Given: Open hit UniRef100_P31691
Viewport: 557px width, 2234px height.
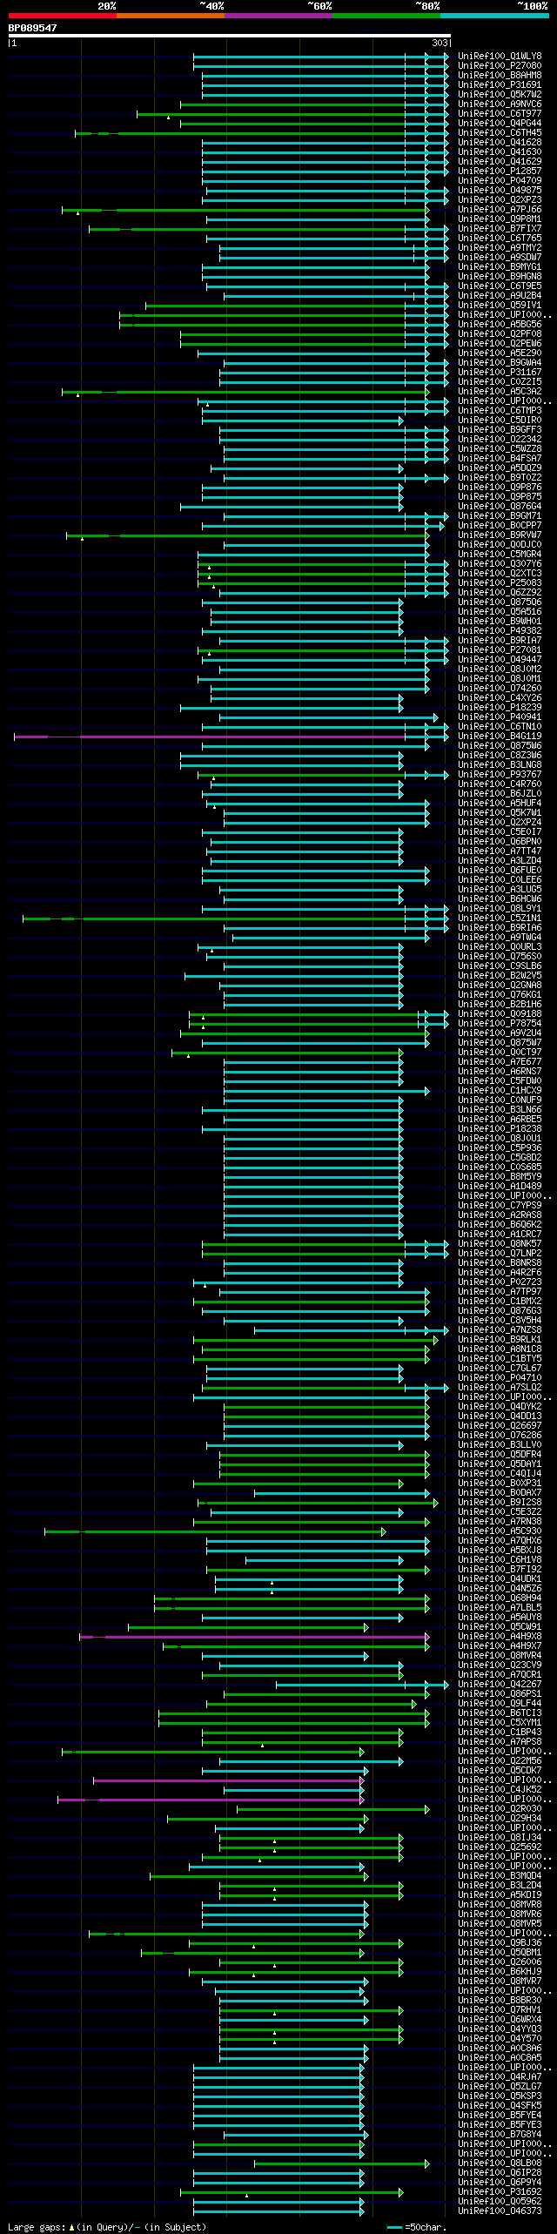Looking at the screenshot, I should tap(500, 84).
